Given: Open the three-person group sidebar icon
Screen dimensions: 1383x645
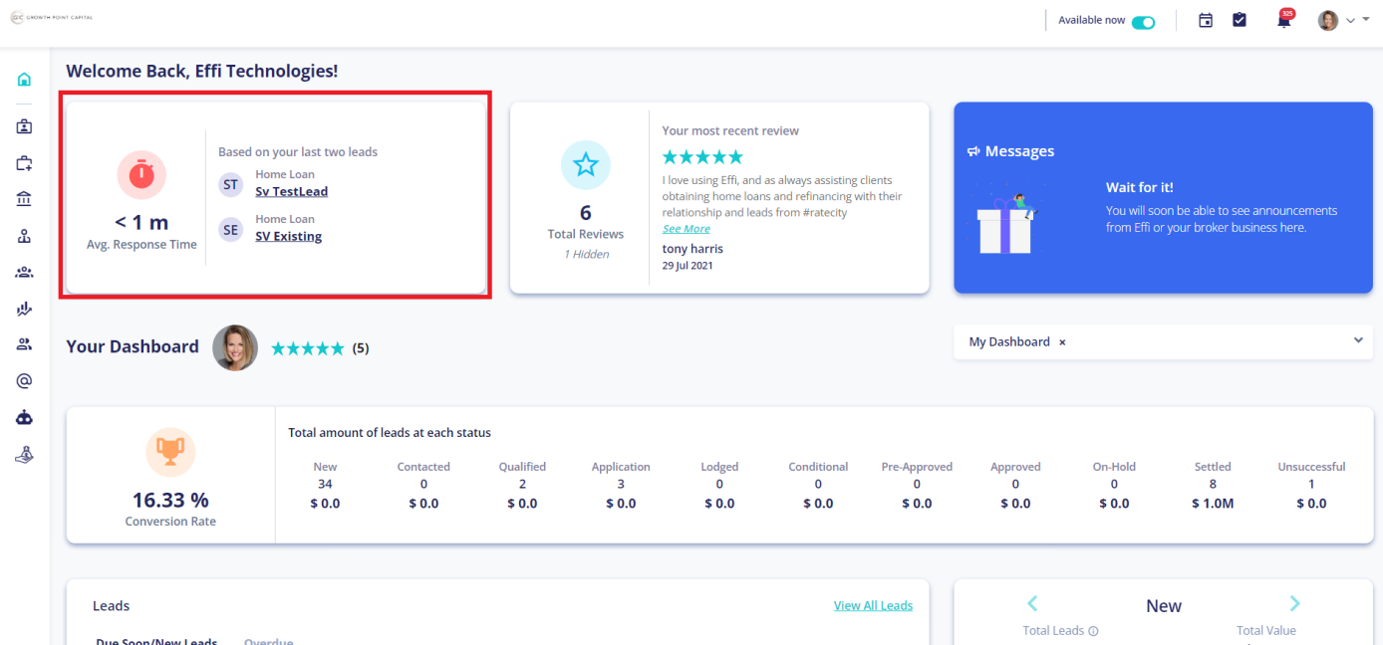Looking at the screenshot, I should [24, 272].
